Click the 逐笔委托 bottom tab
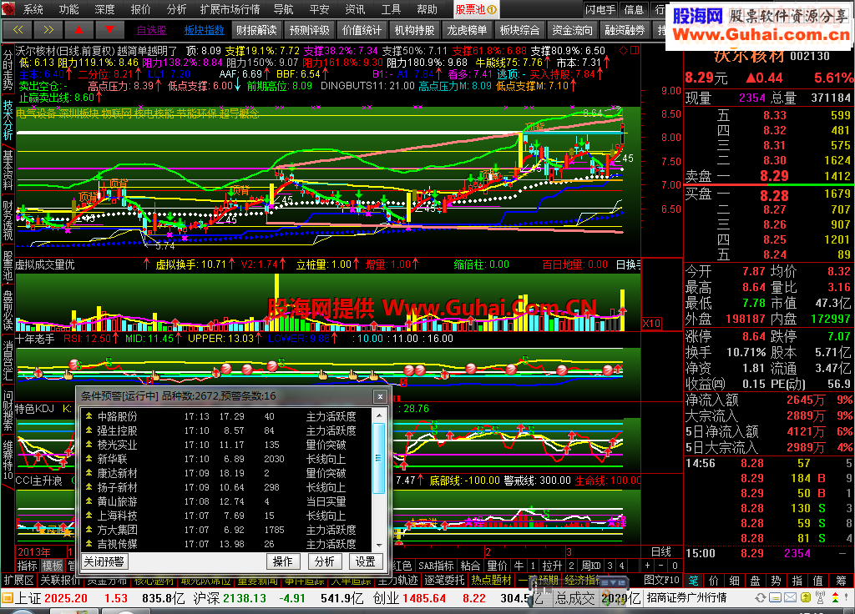This screenshot has width=855, height=614. 444,580
